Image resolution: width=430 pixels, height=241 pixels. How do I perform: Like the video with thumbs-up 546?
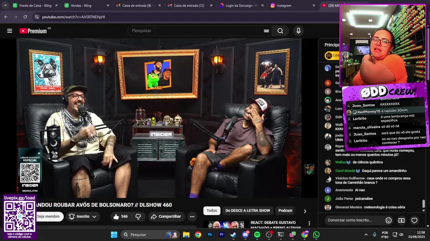[120, 217]
